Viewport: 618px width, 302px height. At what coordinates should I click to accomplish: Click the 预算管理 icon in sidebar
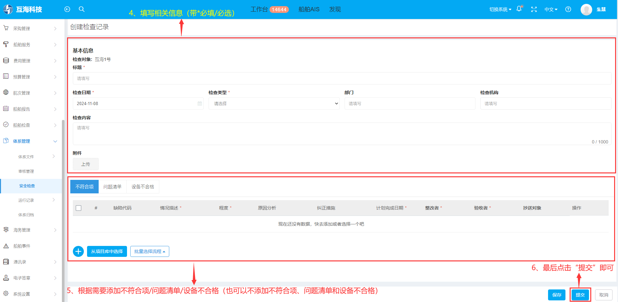click(x=6, y=76)
